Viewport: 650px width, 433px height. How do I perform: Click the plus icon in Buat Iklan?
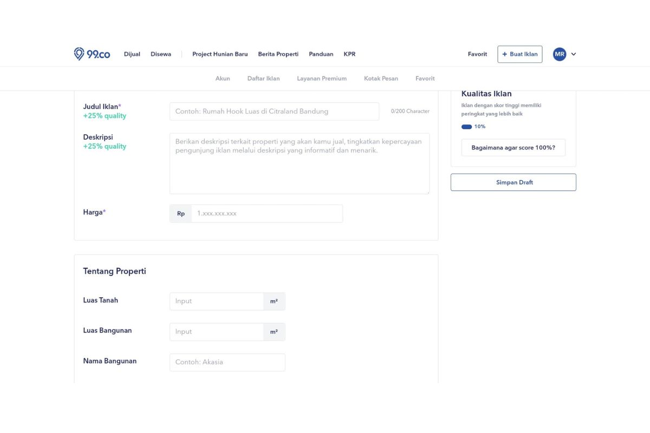pos(505,54)
